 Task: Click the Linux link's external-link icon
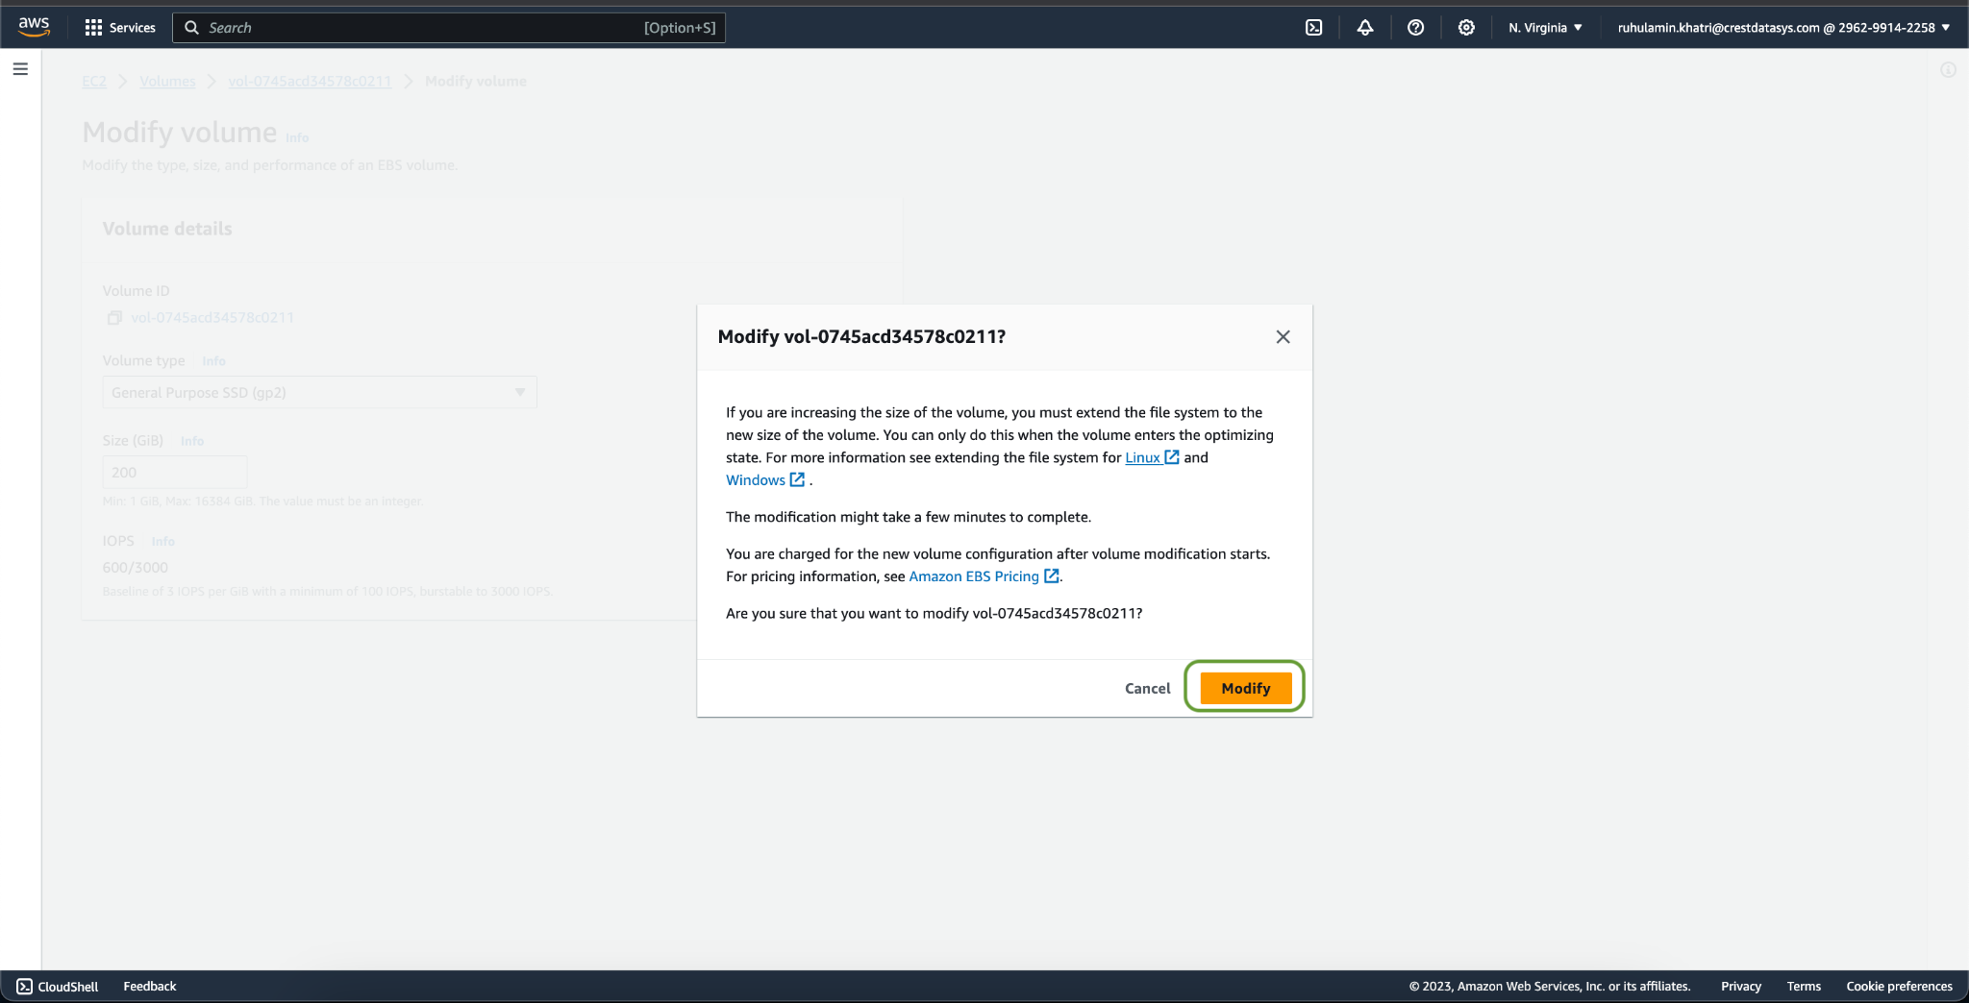pyautogui.click(x=1172, y=457)
